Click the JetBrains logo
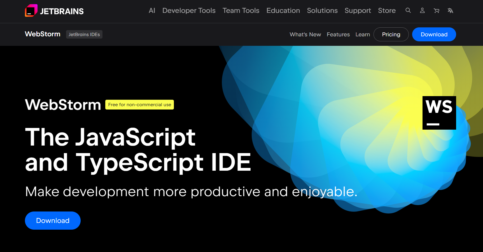The height and width of the screenshot is (252, 483). tap(54, 11)
